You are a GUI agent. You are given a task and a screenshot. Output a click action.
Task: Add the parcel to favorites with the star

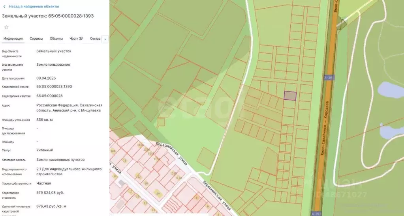(6, 27)
